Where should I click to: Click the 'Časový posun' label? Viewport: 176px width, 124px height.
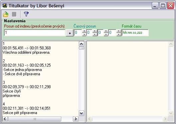85,26
